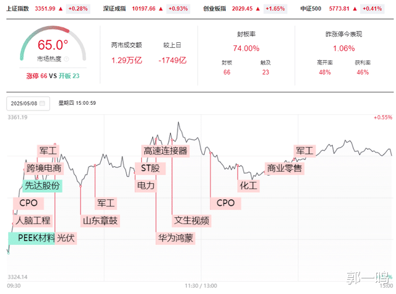The width and height of the screenshot is (396, 294).
Task: Click the red up arrow beside 上证指数
Action: coord(61,9)
